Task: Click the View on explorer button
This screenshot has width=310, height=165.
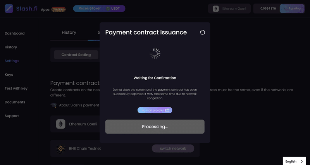Action: pos(155,110)
